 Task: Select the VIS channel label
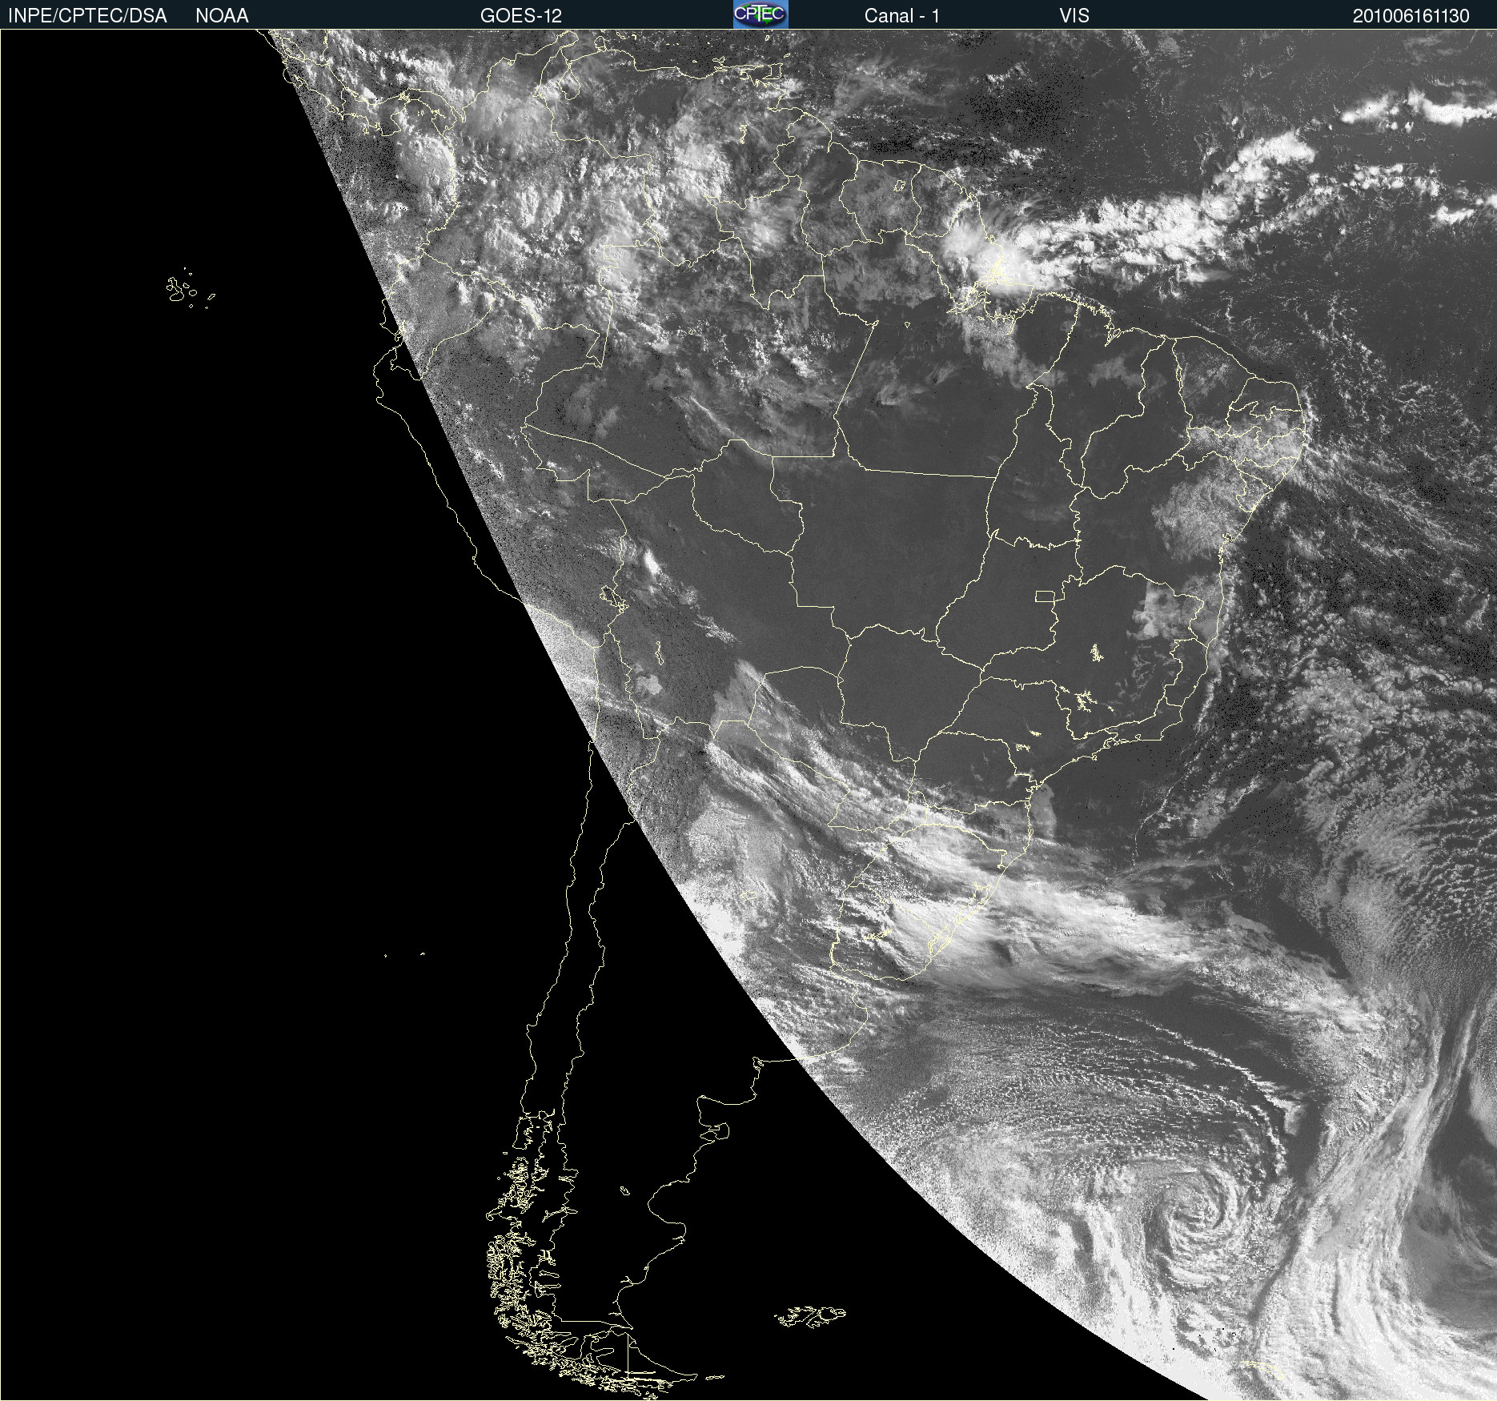(x=1074, y=16)
